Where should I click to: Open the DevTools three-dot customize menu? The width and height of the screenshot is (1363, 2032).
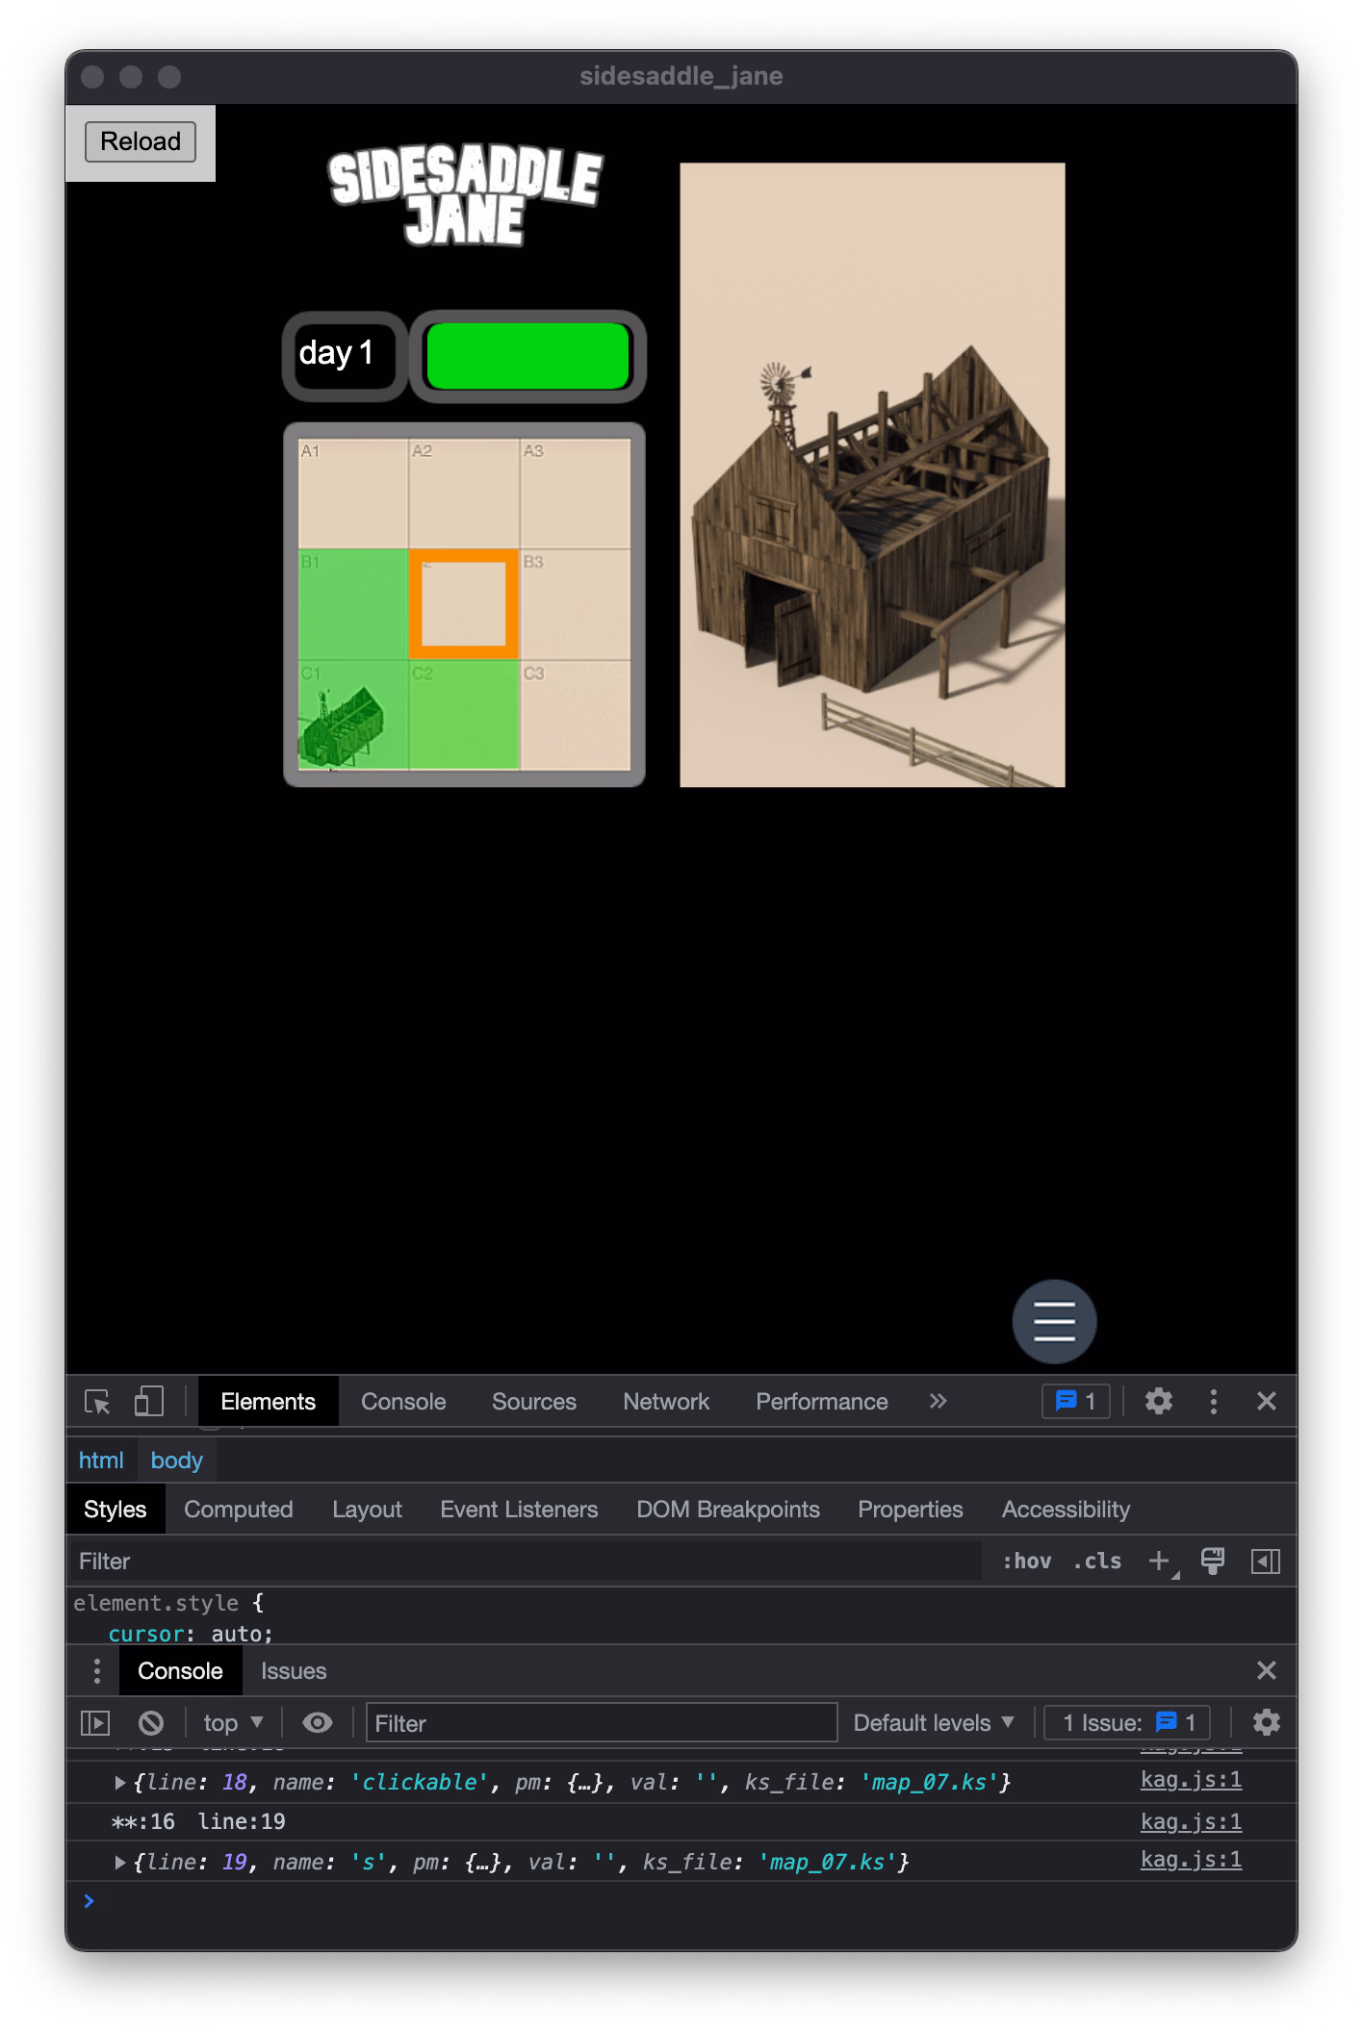[1214, 1402]
